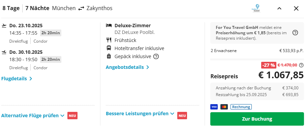Viewport: 305px width, 130px height.
Task: Select the Visa payment icon
Action: click(214, 107)
